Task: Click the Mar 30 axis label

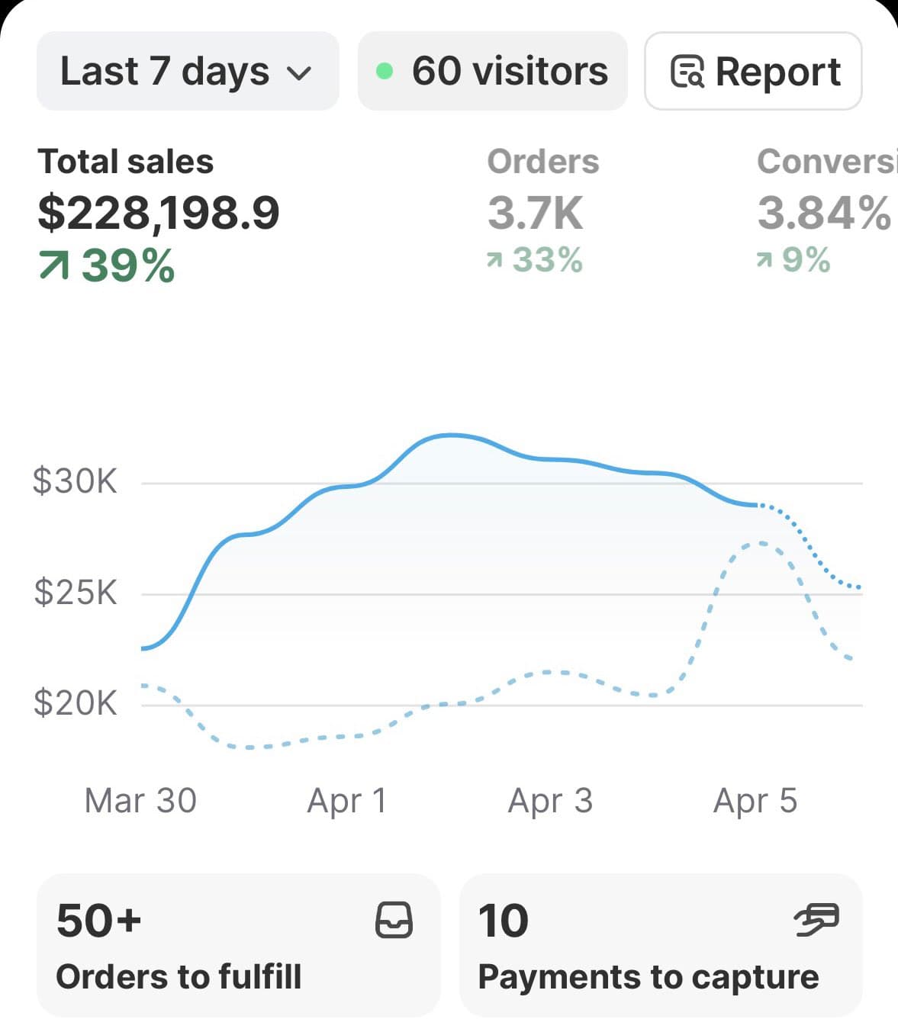Action: (x=140, y=801)
